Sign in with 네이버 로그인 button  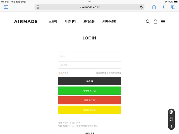click(89, 91)
